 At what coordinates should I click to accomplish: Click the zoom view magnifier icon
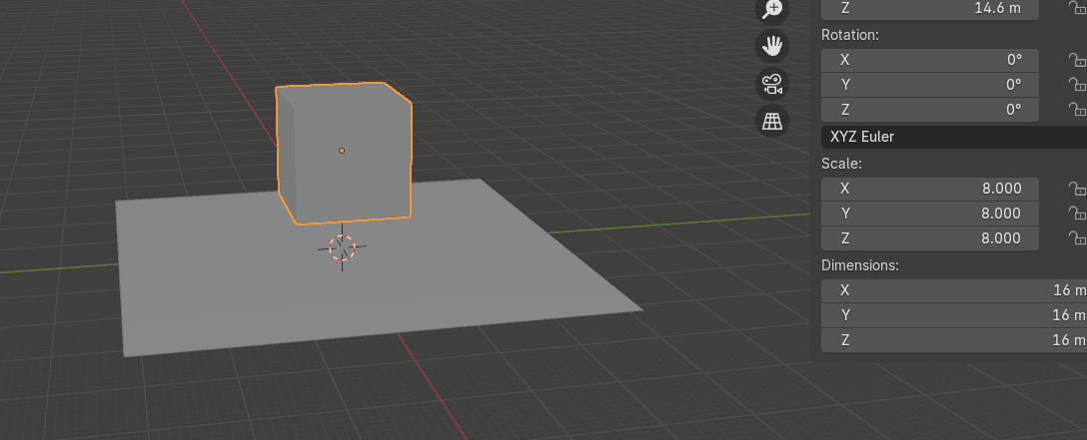point(772,10)
